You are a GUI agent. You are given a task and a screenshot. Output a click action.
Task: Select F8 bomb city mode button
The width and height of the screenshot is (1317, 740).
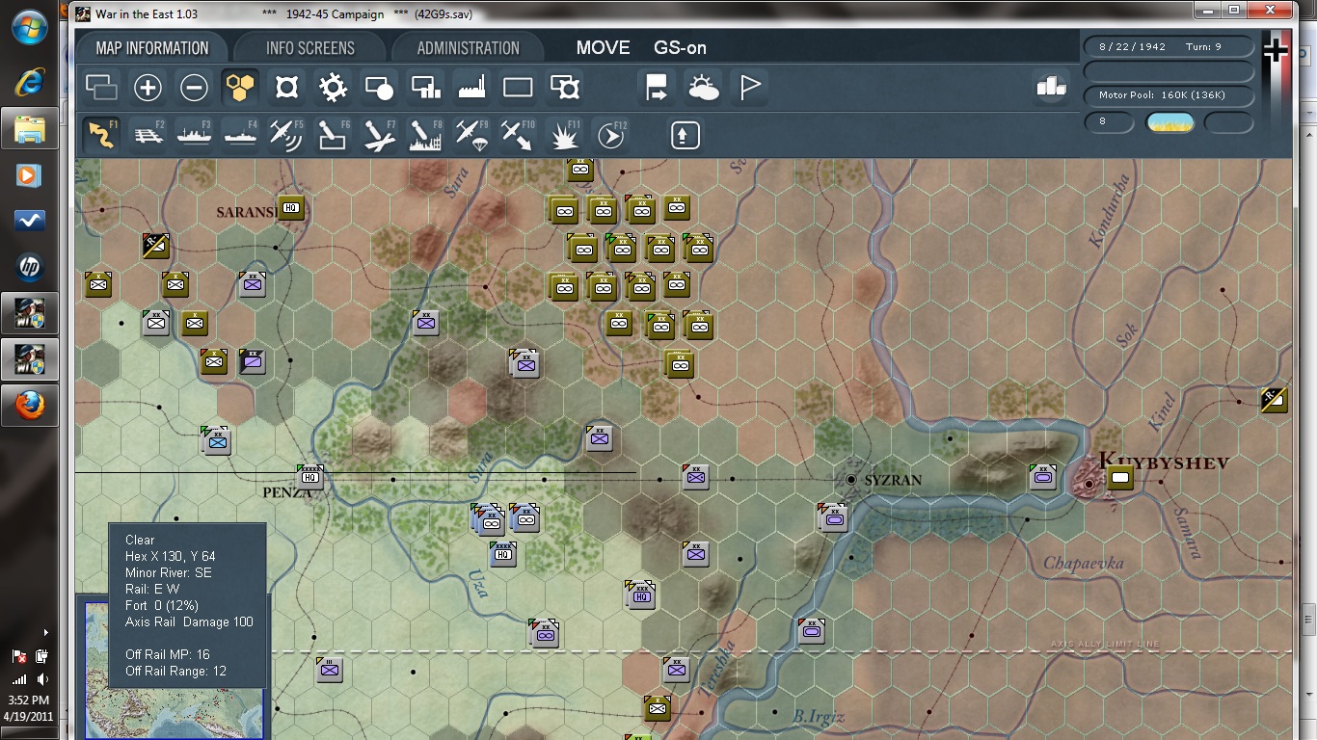pos(425,135)
